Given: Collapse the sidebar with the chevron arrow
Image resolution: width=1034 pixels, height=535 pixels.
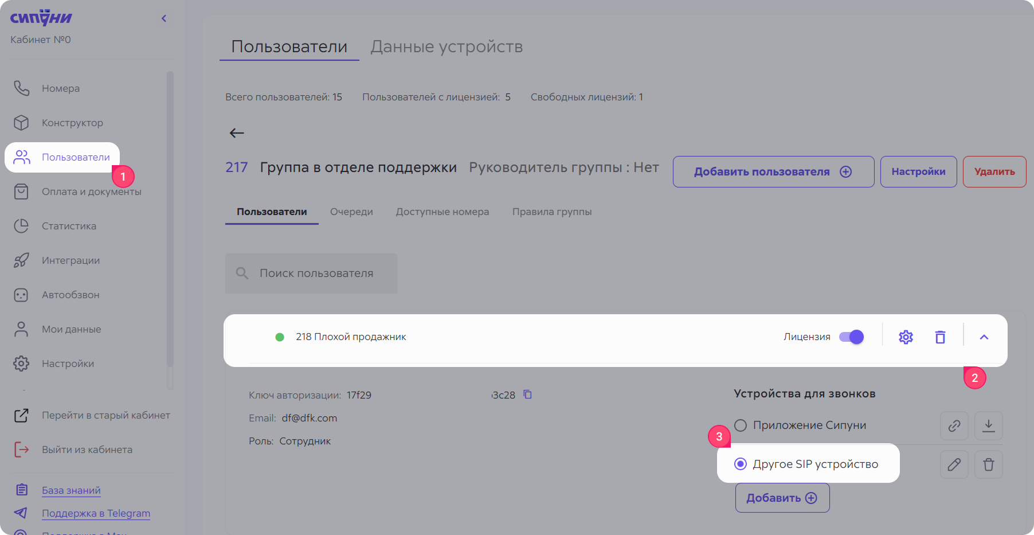Looking at the screenshot, I should pos(164,18).
